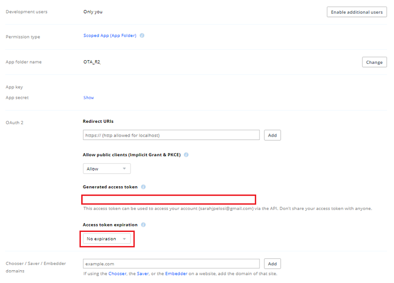Viewport: 394px width, 283px height.
Task: Click the Generated access token field
Action: (x=169, y=199)
